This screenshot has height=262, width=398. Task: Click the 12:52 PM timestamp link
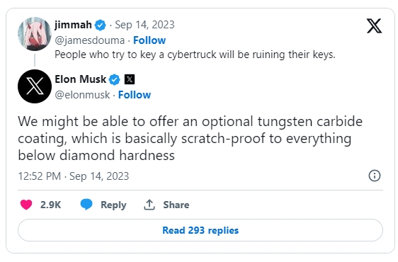tap(40, 176)
